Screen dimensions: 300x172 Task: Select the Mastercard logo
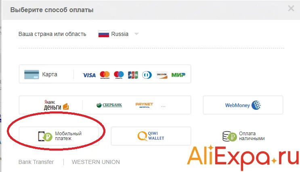pyautogui.click(x=105, y=75)
